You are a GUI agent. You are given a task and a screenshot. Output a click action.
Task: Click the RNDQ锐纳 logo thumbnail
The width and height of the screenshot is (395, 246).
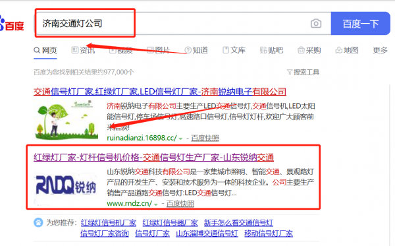coord(66,186)
